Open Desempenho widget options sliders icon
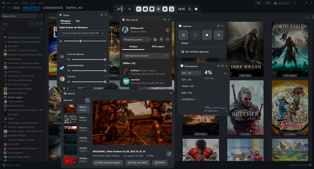 (218, 66)
